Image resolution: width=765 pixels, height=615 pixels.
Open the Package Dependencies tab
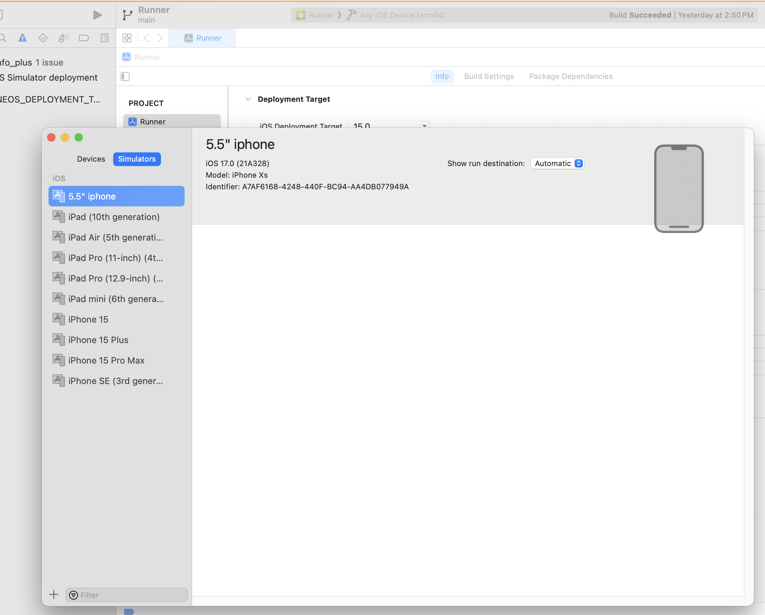pos(571,76)
